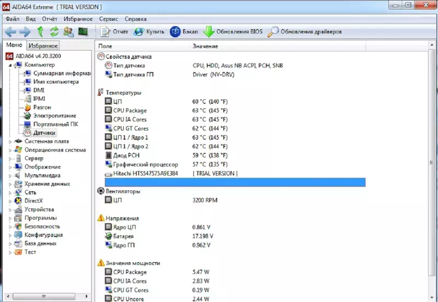
Task: Open the Избранное menu in menu bar
Action: click(x=78, y=19)
